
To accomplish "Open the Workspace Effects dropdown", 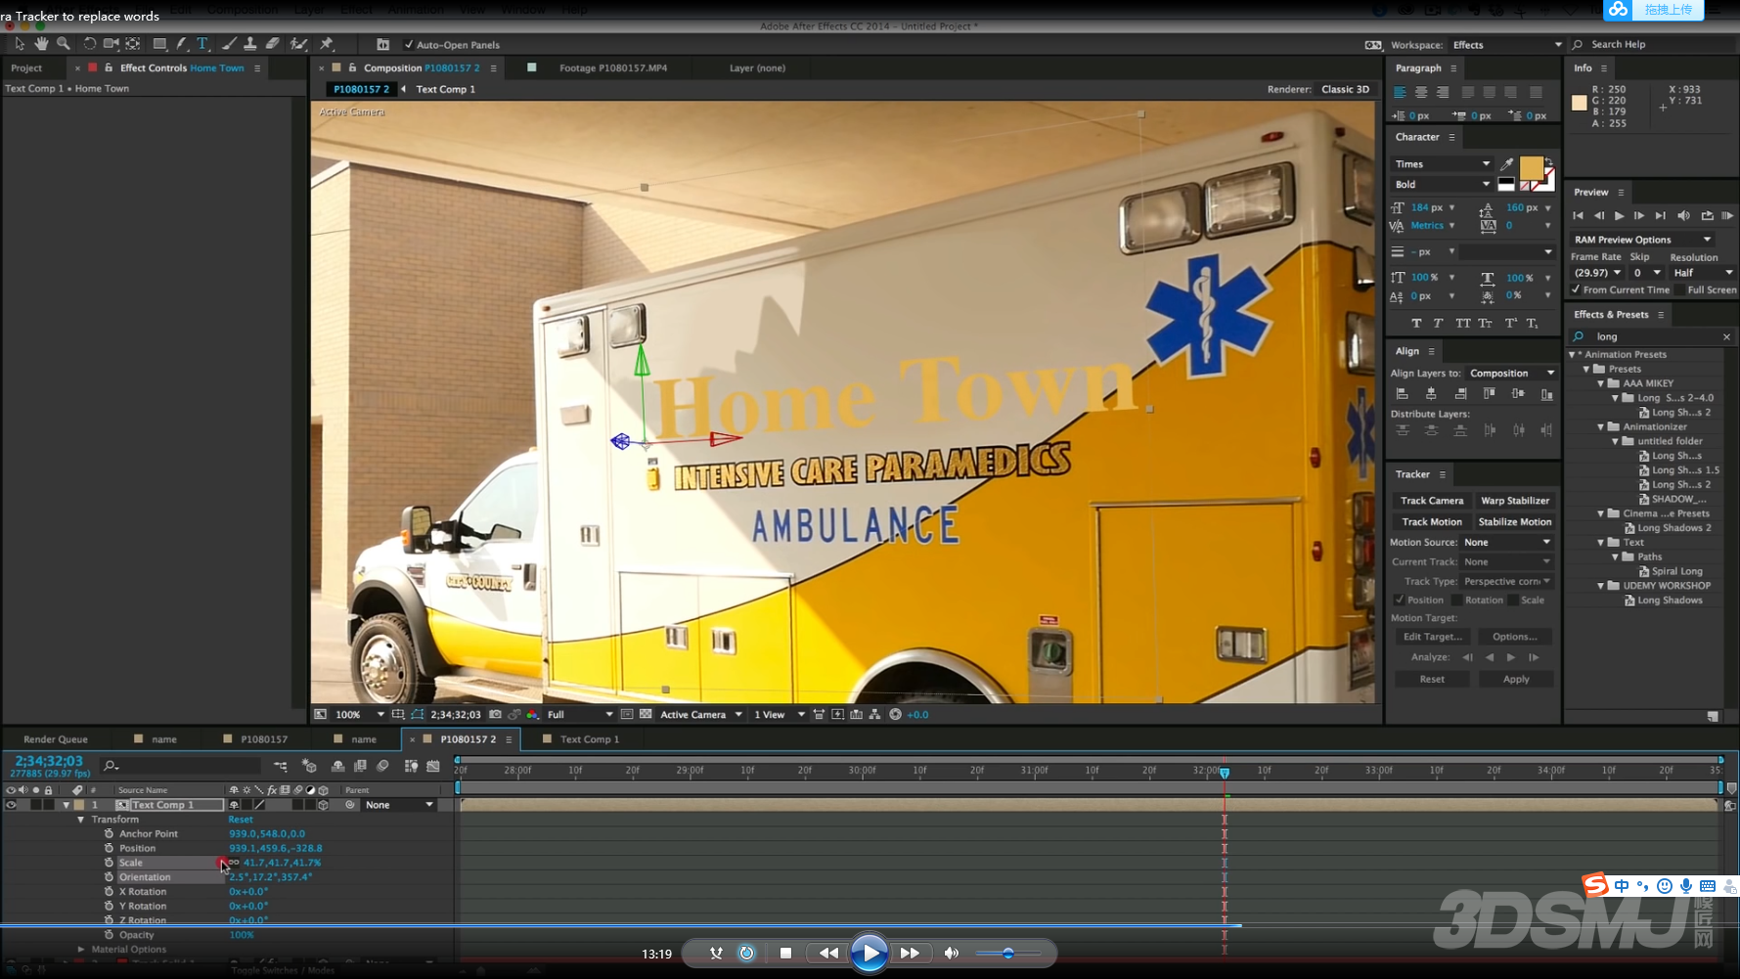I will (1507, 45).
